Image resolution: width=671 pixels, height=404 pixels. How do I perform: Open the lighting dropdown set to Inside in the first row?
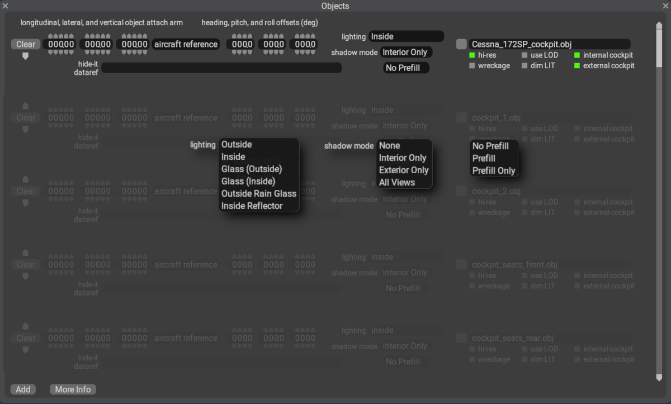[x=406, y=36]
